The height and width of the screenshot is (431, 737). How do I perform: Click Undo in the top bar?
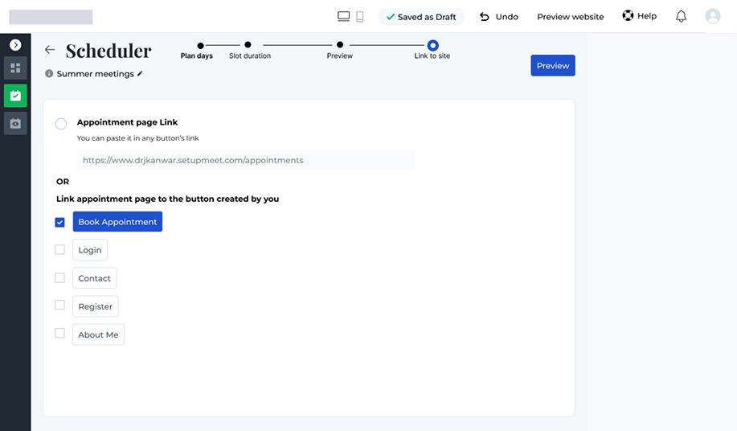click(x=499, y=16)
